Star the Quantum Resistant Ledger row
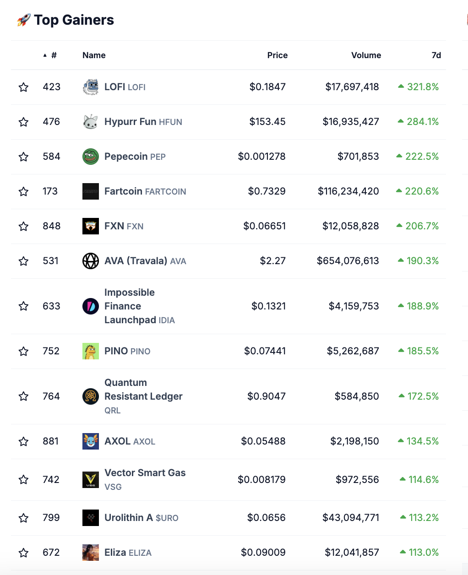 (23, 396)
